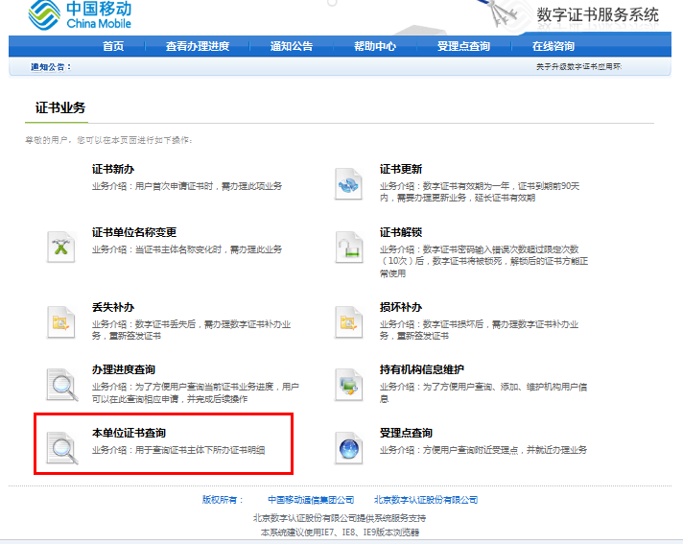This screenshot has width=683, height=544.
Task: Open 帮助中心 from the navigation bar
Action: pos(374,46)
